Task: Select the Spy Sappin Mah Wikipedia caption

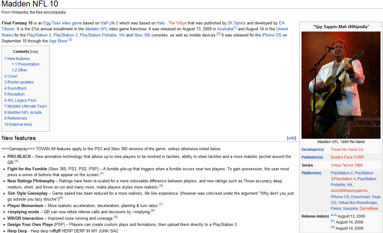Action: coord(341,27)
